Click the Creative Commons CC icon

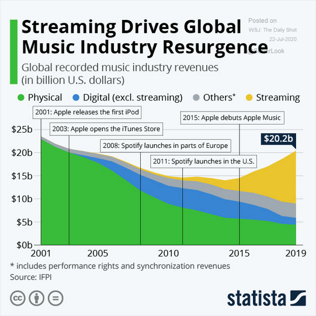(18, 298)
